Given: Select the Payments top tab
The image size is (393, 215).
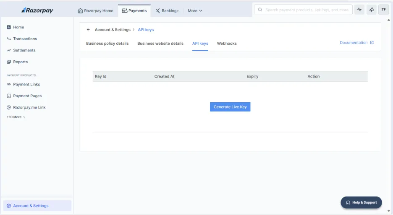Looking at the screenshot, I should point(134,11).
